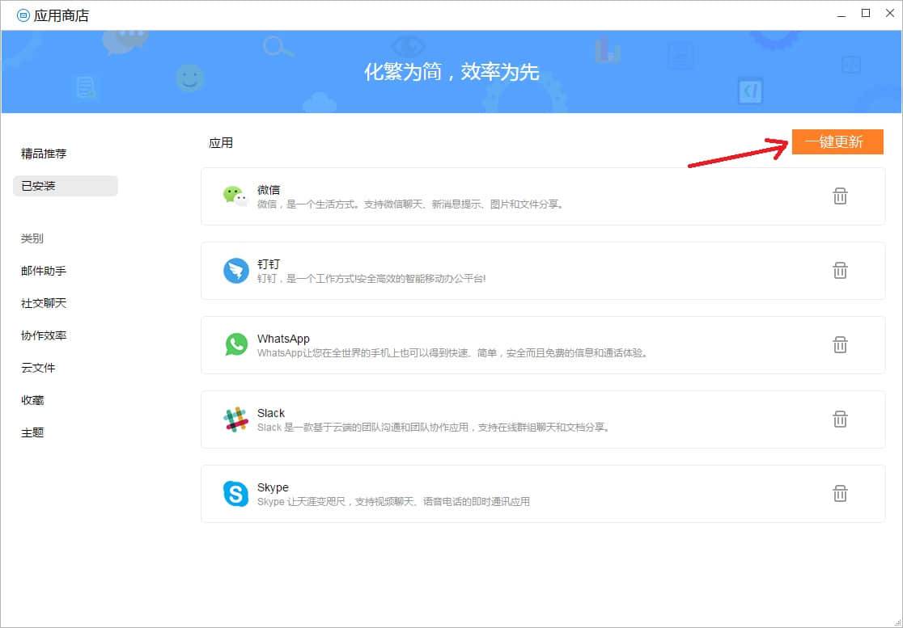
Task: Click the 应用商店 title bar logo
Action: tap(23, 15)
